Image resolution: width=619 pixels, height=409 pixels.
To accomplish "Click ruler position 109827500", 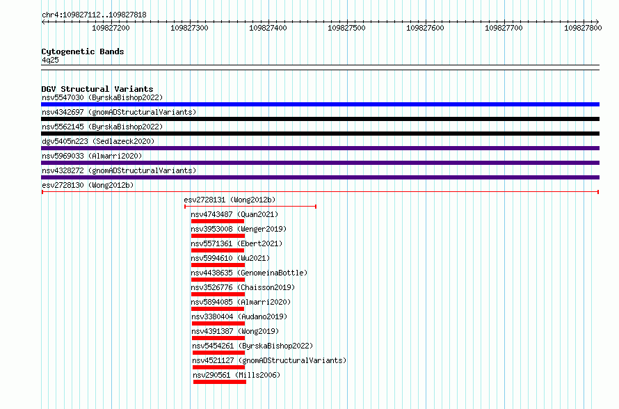I will coord(346,28).
